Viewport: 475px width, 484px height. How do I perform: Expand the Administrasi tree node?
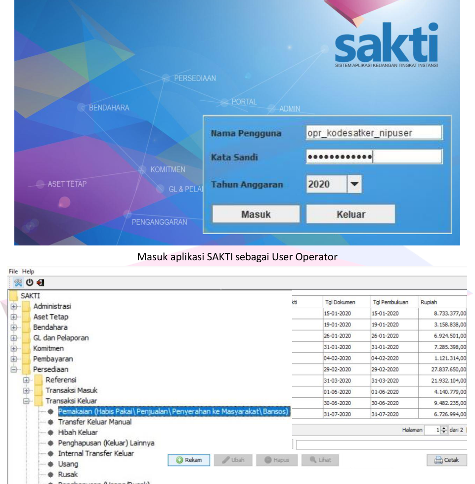coord(13,307)
